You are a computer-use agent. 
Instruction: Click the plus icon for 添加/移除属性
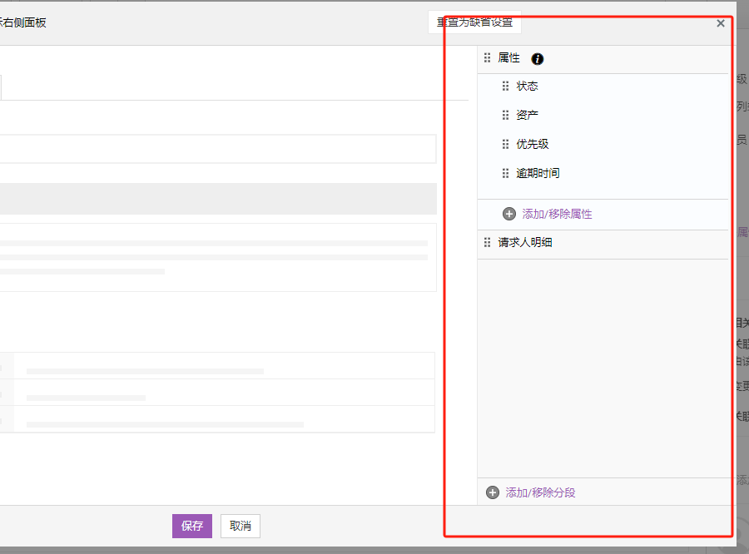tap(509, 214)
